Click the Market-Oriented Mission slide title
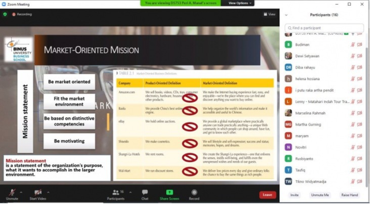 92,50
